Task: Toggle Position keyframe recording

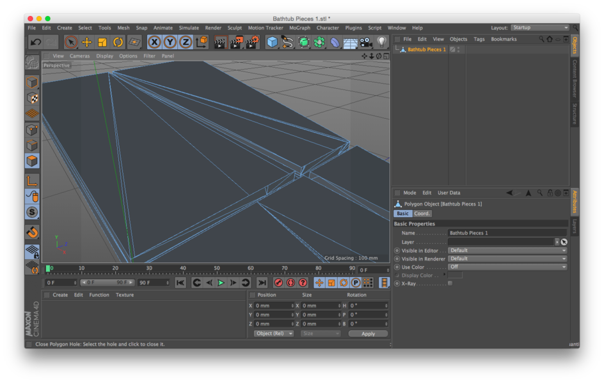Action: pyautogui.click(x=319, y=283)
